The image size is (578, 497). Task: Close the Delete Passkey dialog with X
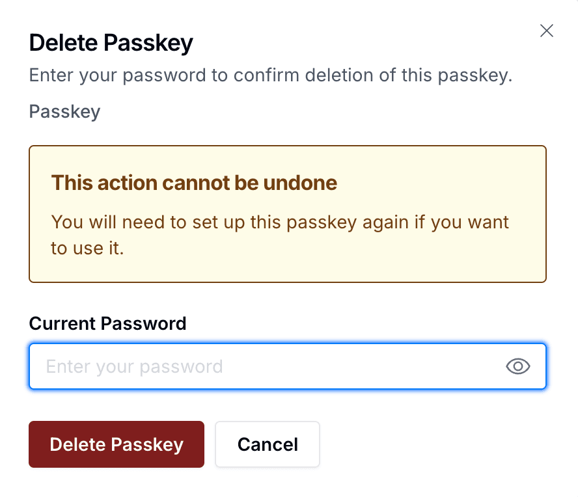coord(547,31)
